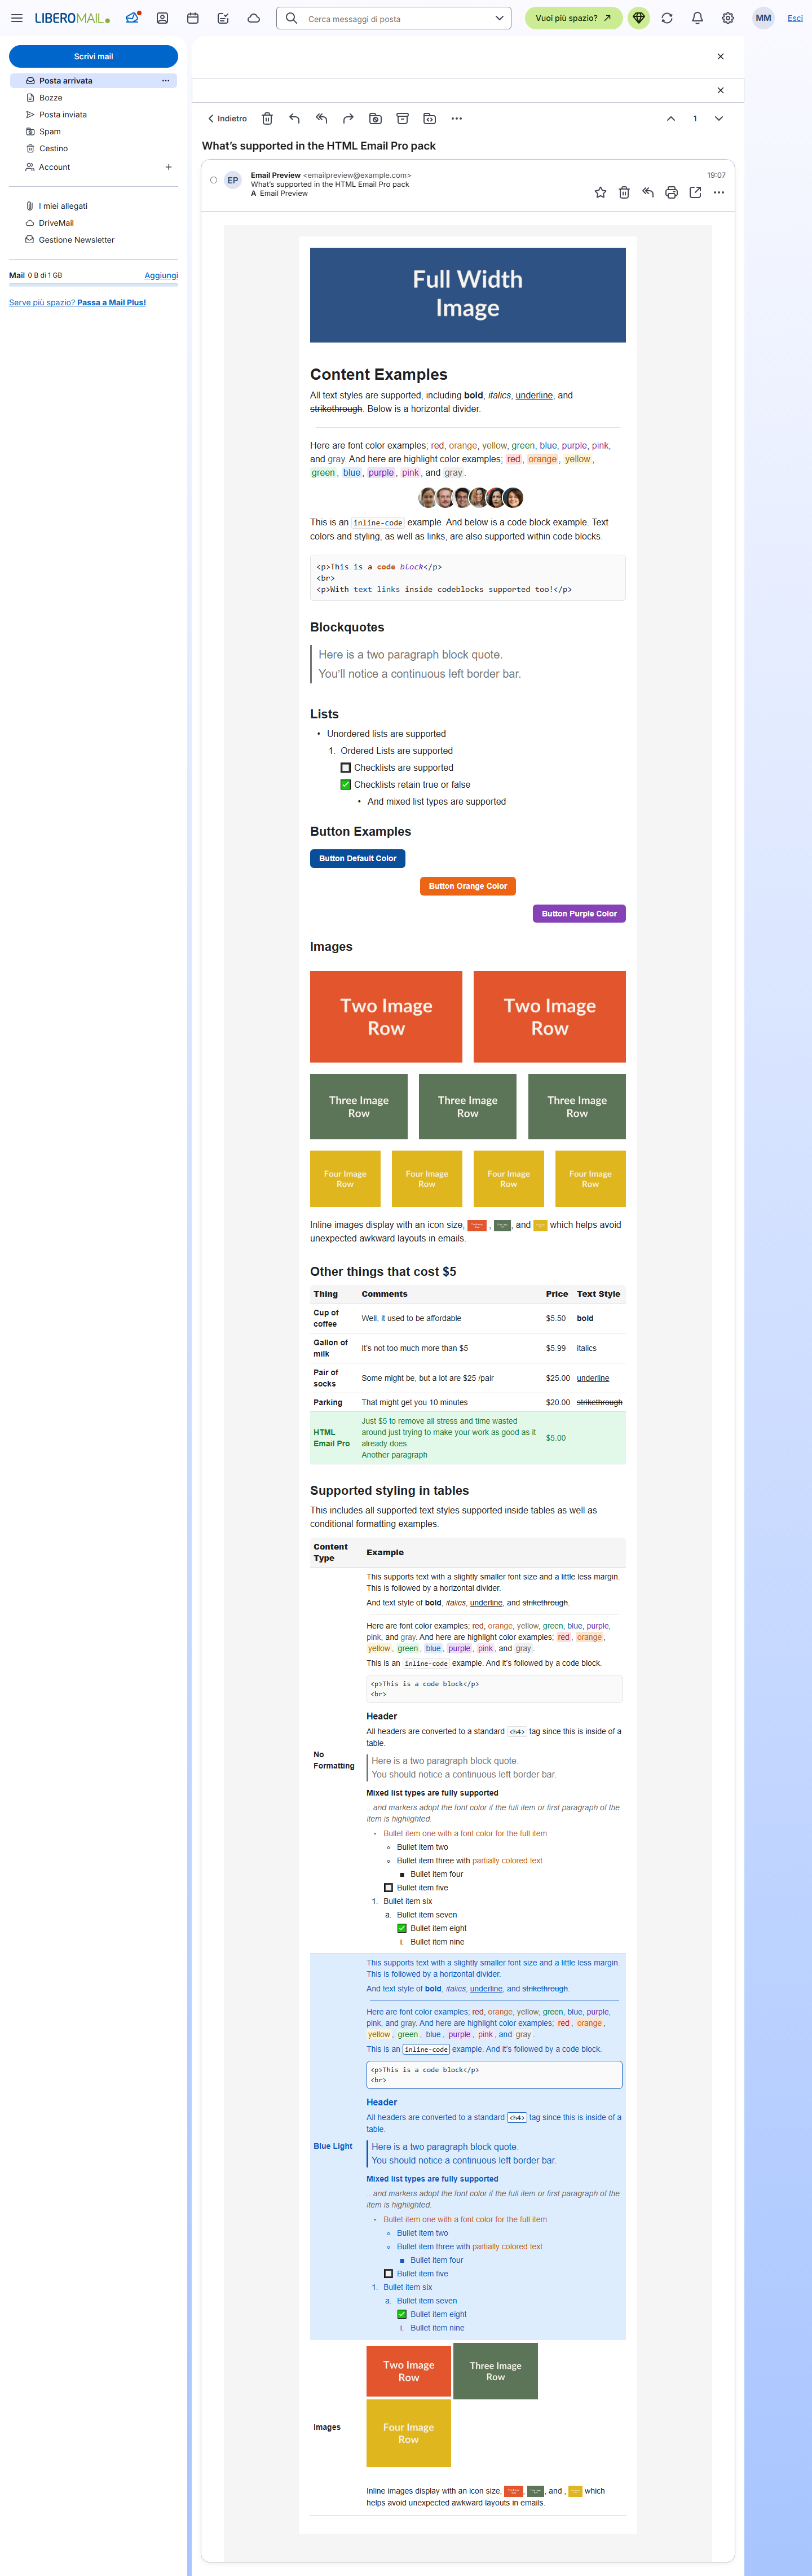
Task: Click 'Passa a Mail Plus!' link
Action: (111, 303)
